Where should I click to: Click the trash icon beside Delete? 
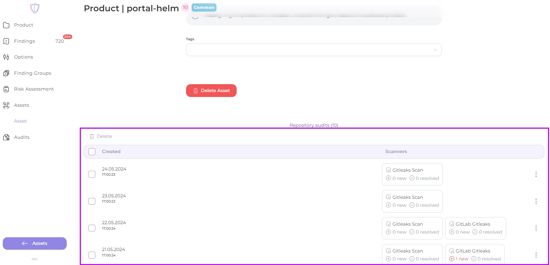(x=92, y=137)
